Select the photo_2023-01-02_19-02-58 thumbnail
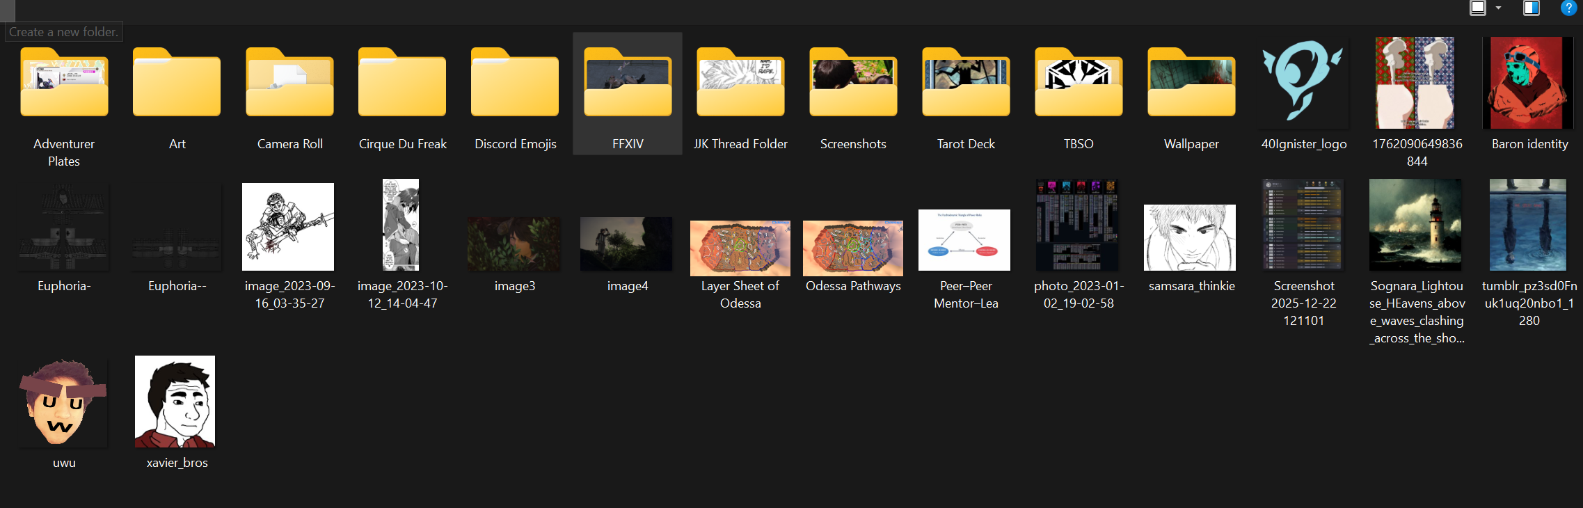Image resolution: width=1583 pixels, height=508 pixels. click(1077, 225)
